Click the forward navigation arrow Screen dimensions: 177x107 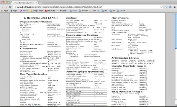(6, 7)
